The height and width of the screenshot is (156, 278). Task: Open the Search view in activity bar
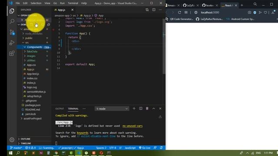pyautogui.click(x=12, y=21)
